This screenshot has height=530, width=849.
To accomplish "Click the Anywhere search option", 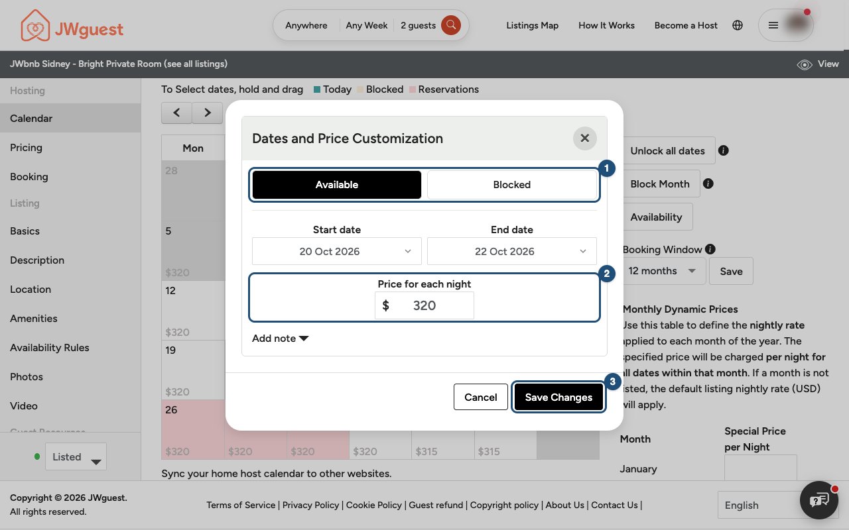I will pyautogui.click(x=306, y=25).
